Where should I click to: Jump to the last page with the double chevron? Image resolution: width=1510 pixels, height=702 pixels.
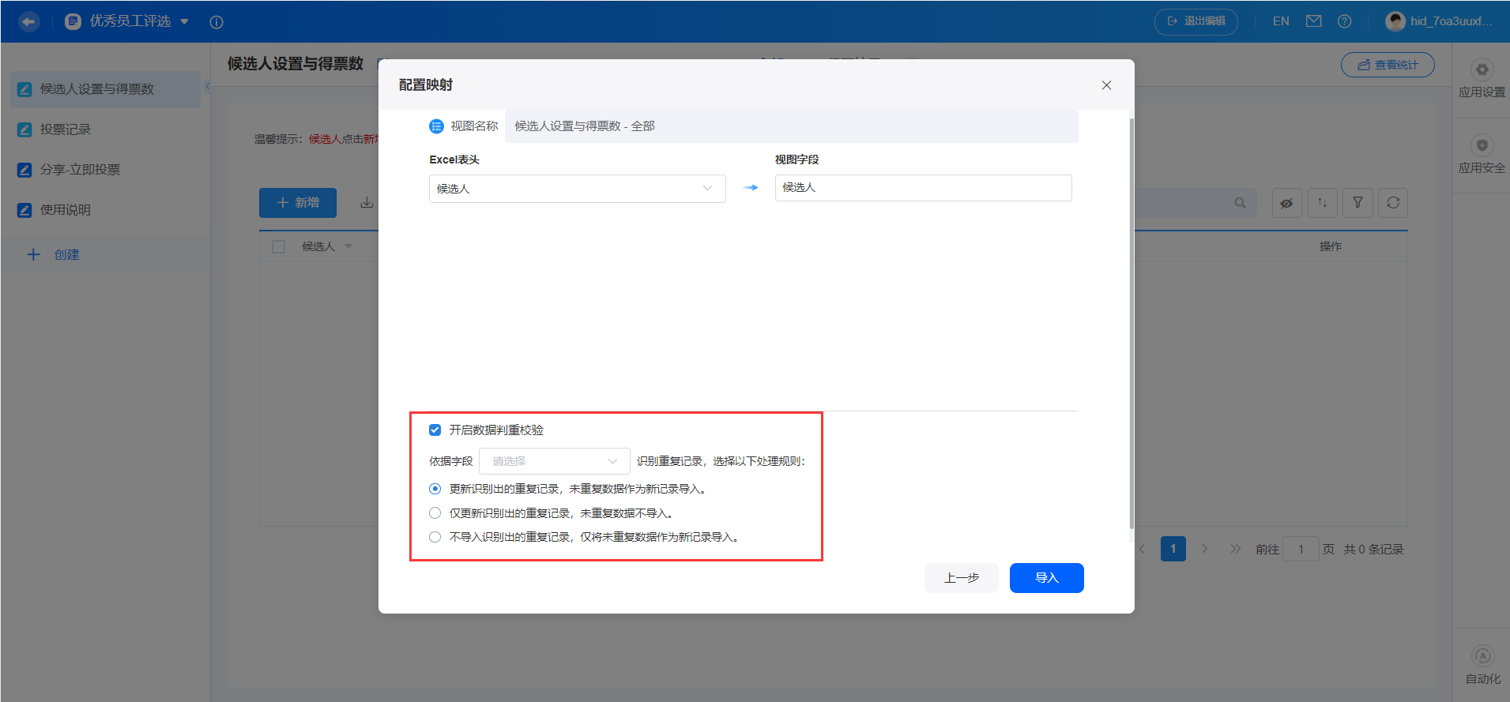click(1236, 549)
